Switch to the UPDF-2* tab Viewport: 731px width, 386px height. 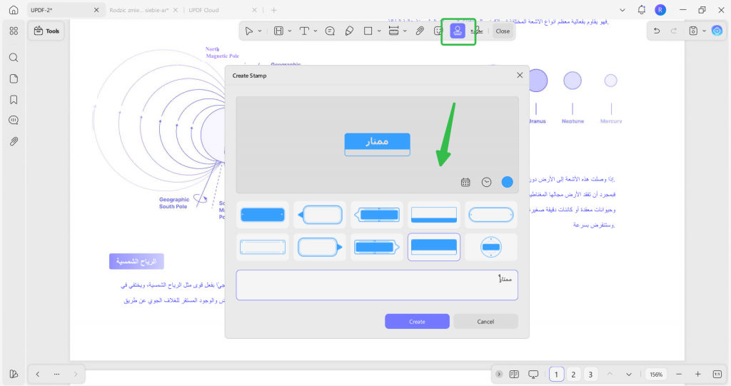tap(65, 10)
